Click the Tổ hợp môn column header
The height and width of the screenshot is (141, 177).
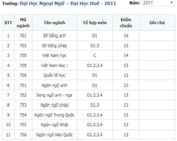tap(95, 23)
